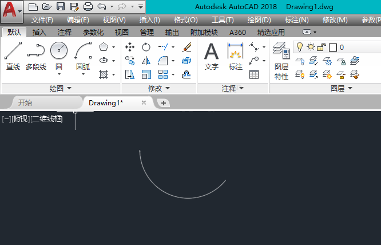381x245 pixels.
Task: Select the Rotate tool icon
Action: pos(146,47)
